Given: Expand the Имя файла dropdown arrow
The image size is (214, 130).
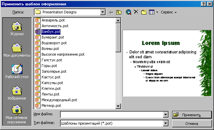Looking at the screenshot, I should (165, 115).
